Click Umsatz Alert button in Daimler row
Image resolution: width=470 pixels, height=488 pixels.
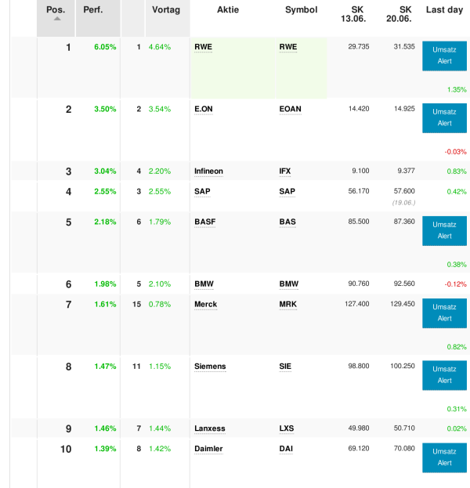444,457
